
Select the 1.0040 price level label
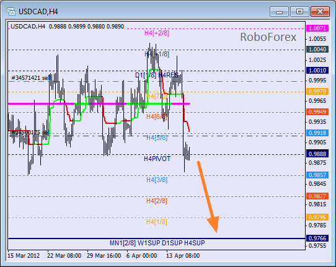point(317,49)
